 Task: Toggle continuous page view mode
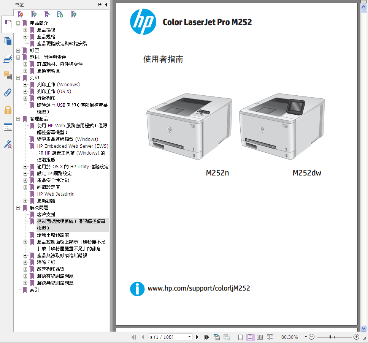[x=250, y=337]
